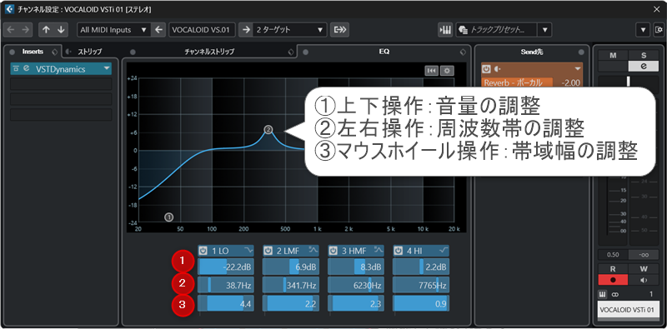Go to the previous channel with the up arrow
Image resolution: width=667 pixels, height=329 pixels.
pos(46,30)
